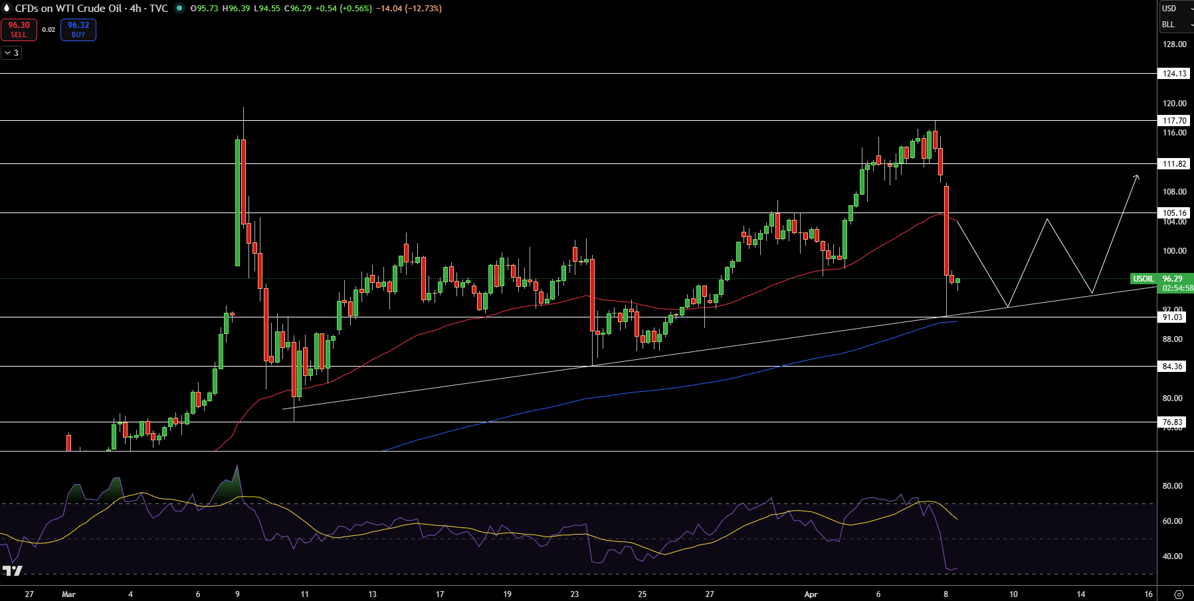Open symbol search via CFDs on WTI title
The width and height of the screenshot is (1194, 601).
[91, 9]
